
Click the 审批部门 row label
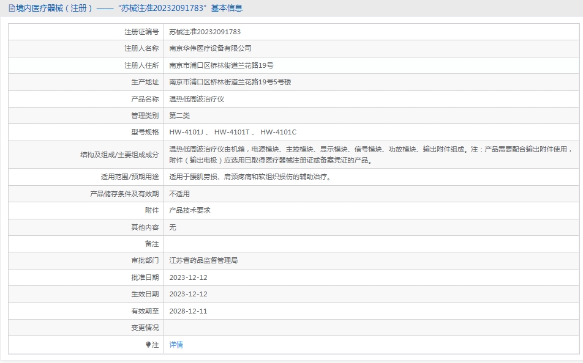click(x=145, y=260)
